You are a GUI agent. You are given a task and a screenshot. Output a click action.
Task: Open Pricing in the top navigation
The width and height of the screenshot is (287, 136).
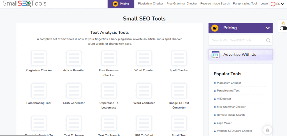(121, 4)
